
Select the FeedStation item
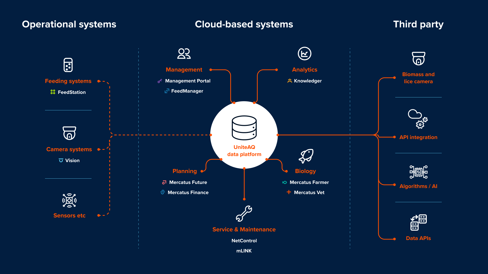click(72, 92)
